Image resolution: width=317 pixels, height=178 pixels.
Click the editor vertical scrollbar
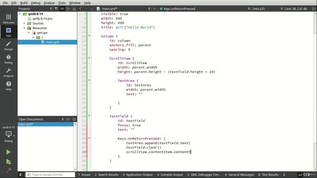(x=315, y=91)
